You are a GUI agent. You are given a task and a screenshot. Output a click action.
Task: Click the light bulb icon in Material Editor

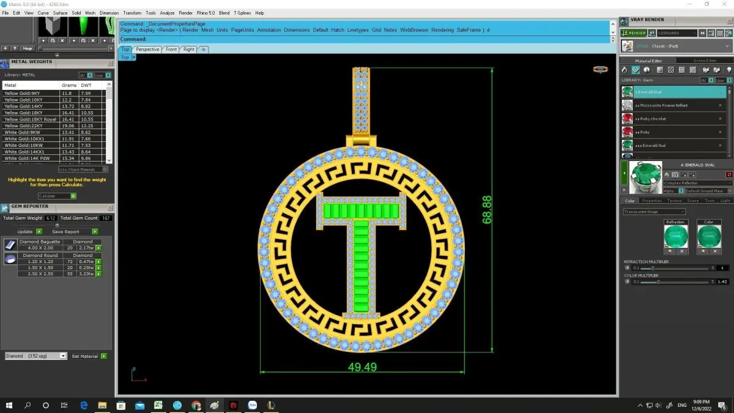coord(728,70)
